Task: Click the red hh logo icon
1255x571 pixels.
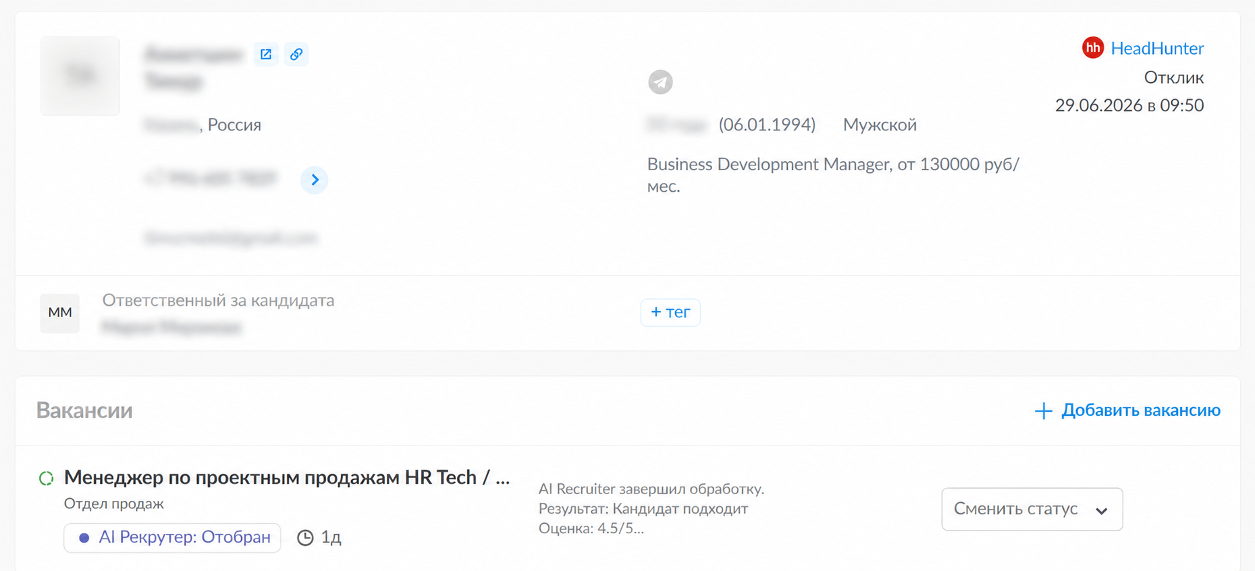Action: [1093, 48]
